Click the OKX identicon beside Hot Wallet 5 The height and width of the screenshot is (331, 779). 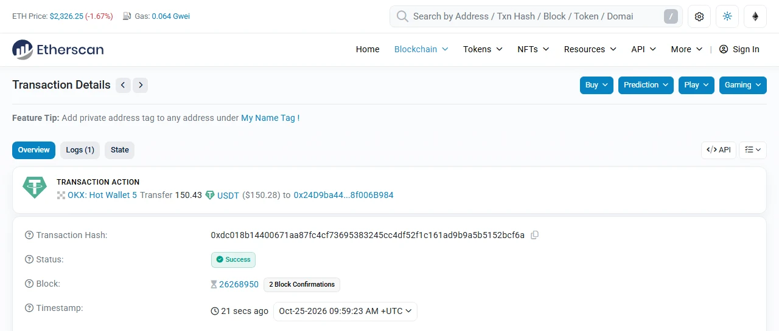[x=61, y=196]
